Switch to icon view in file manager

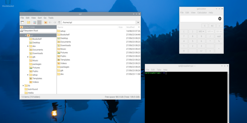tap(35, 22)
